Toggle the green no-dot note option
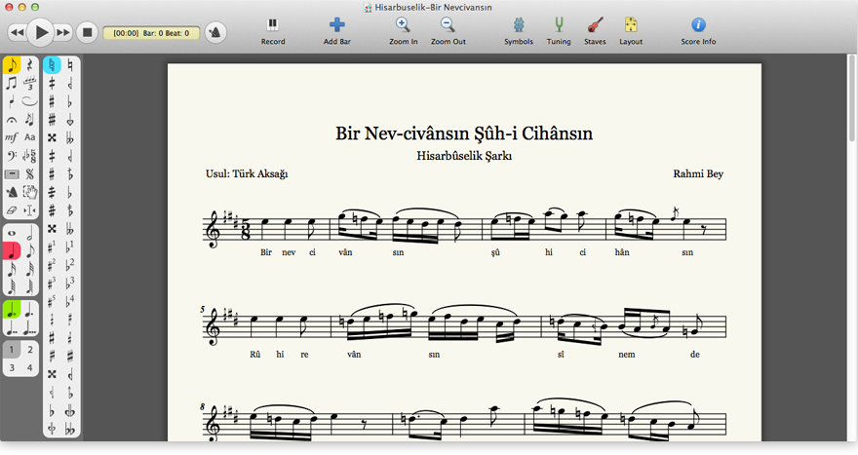Screen dimensions: 858x455 12,310
